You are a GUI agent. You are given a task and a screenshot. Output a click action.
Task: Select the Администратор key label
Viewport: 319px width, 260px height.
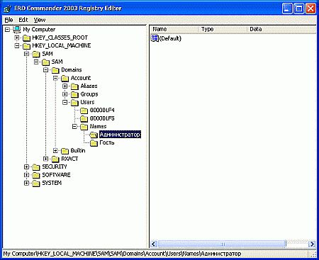point(120,135)
